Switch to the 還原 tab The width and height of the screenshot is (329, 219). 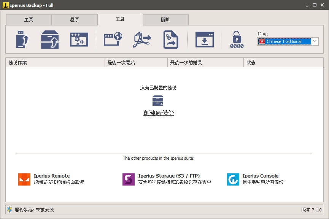(x=75, y=20)
